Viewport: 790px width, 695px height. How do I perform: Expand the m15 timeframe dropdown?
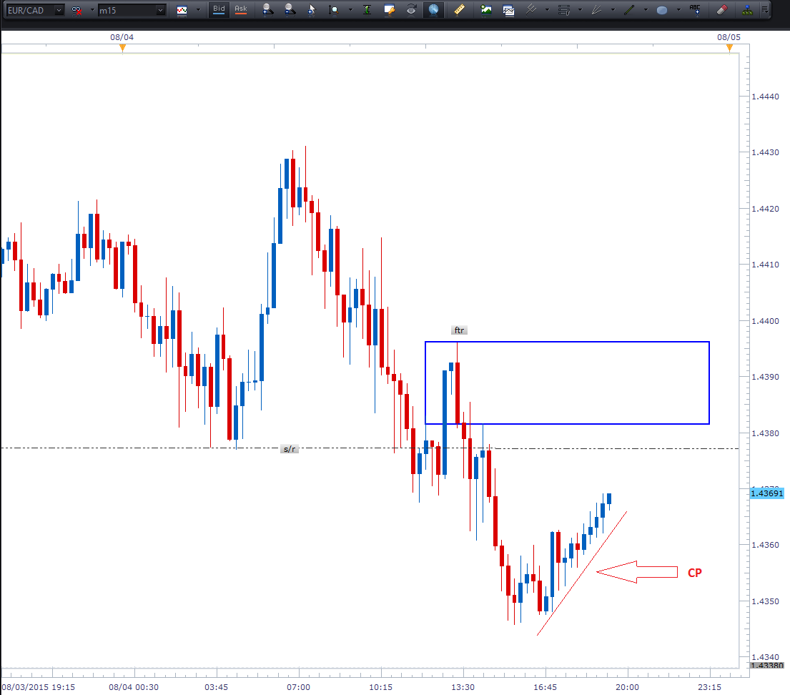click(160, 10)
